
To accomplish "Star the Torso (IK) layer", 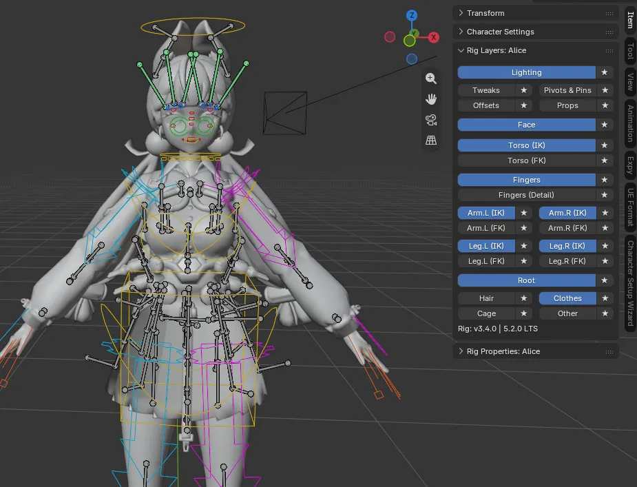I will [605, 145].
